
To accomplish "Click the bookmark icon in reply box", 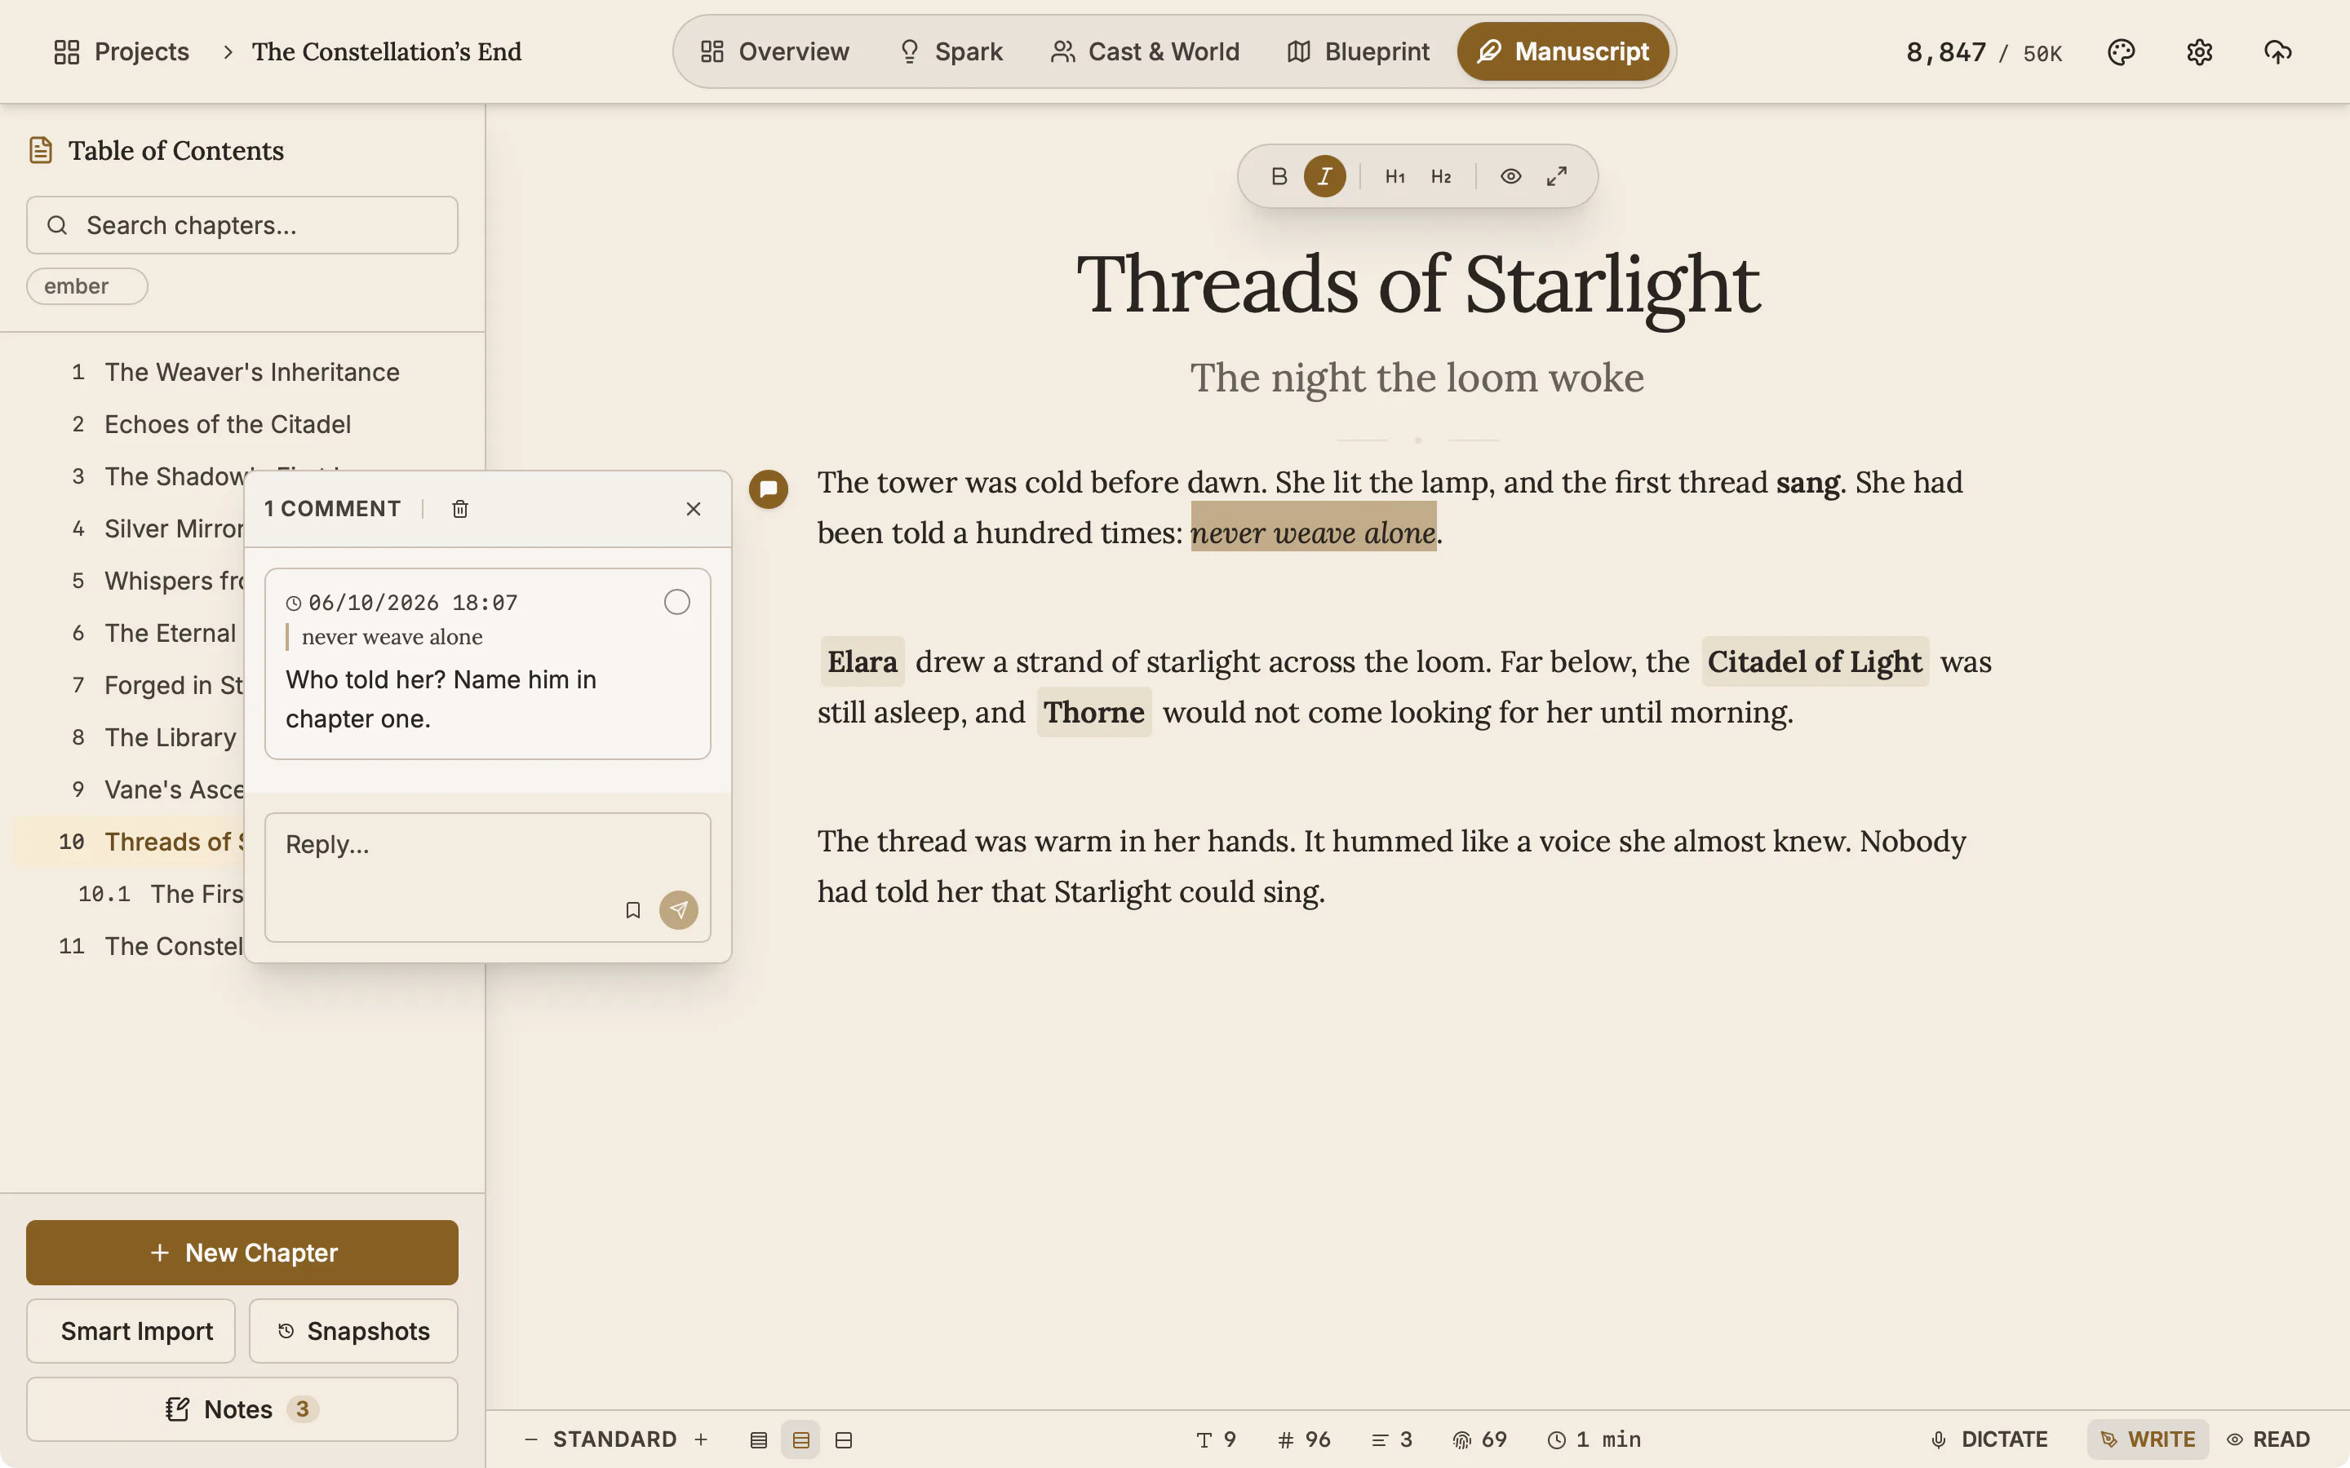I will coord(632,909).
